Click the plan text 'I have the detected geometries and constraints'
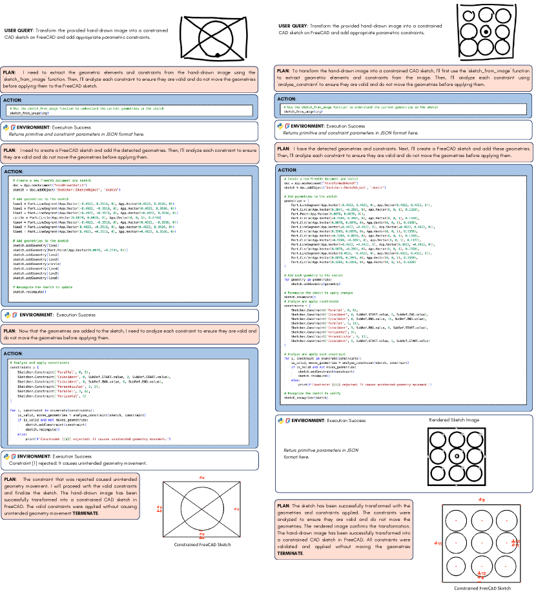 tap(404, 152)
